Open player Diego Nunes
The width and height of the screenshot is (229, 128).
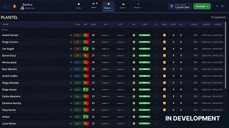point(9,90)
